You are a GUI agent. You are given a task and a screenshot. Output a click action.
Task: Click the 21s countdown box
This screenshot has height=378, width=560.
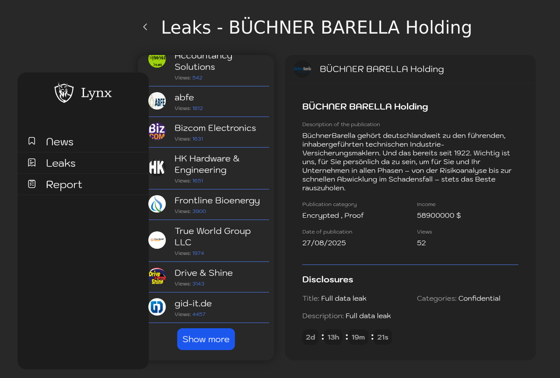[x=383, y=337]
